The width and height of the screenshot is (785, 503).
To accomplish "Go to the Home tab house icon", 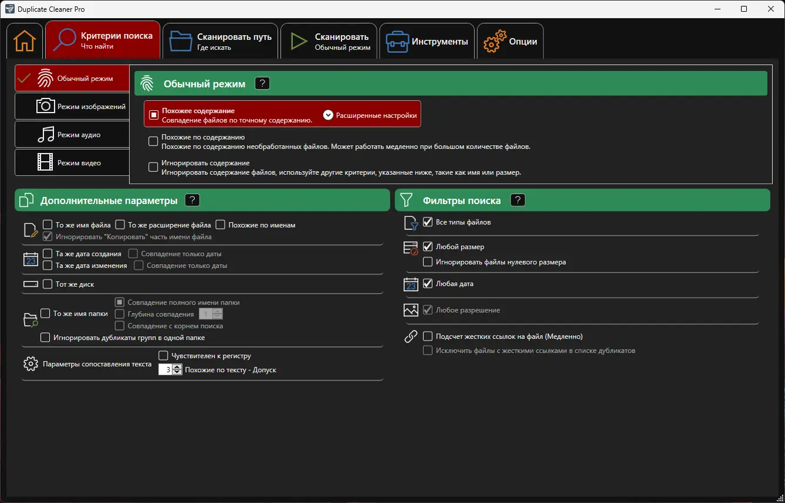I will coord(25,41).
